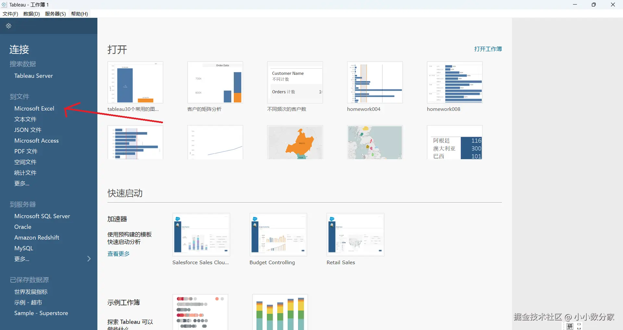Connect to Oracle server
Viewport: 623px width, 330px height.
[x=23, y=227]
